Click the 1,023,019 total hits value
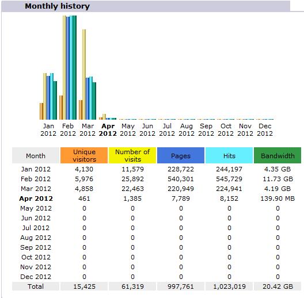The height and width of the screenshot is (298, 304). point(229,286)
